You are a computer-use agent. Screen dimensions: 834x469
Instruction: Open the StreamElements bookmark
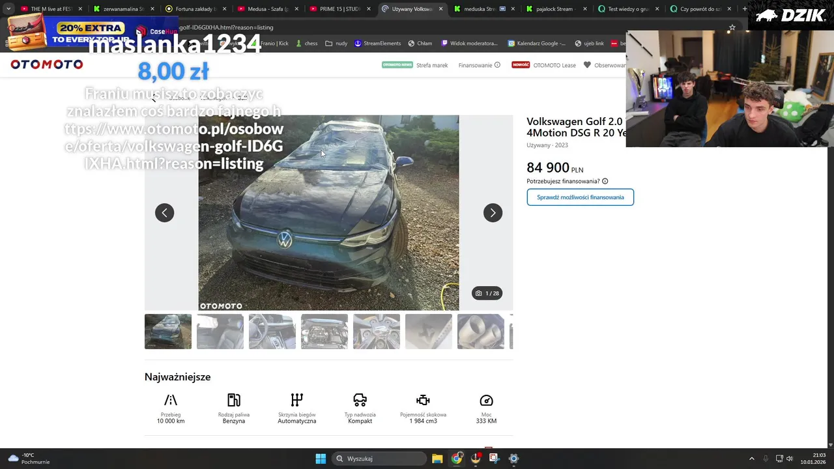pyautogui.click(x=378, y=43)
